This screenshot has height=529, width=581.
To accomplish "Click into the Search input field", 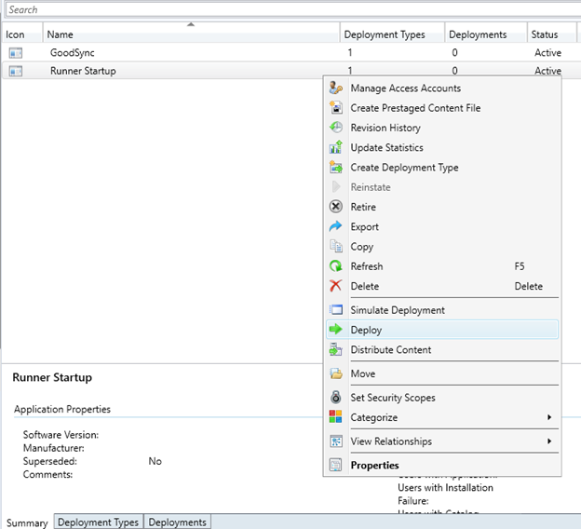I will pos(279,9).
